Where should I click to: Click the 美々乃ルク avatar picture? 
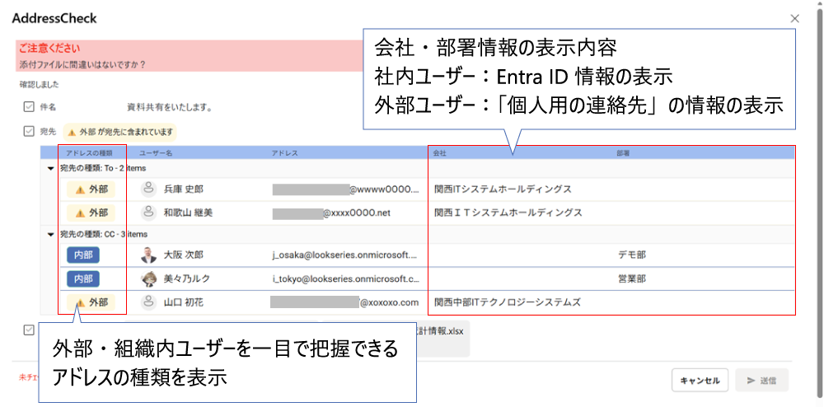[x=149, y=278]
